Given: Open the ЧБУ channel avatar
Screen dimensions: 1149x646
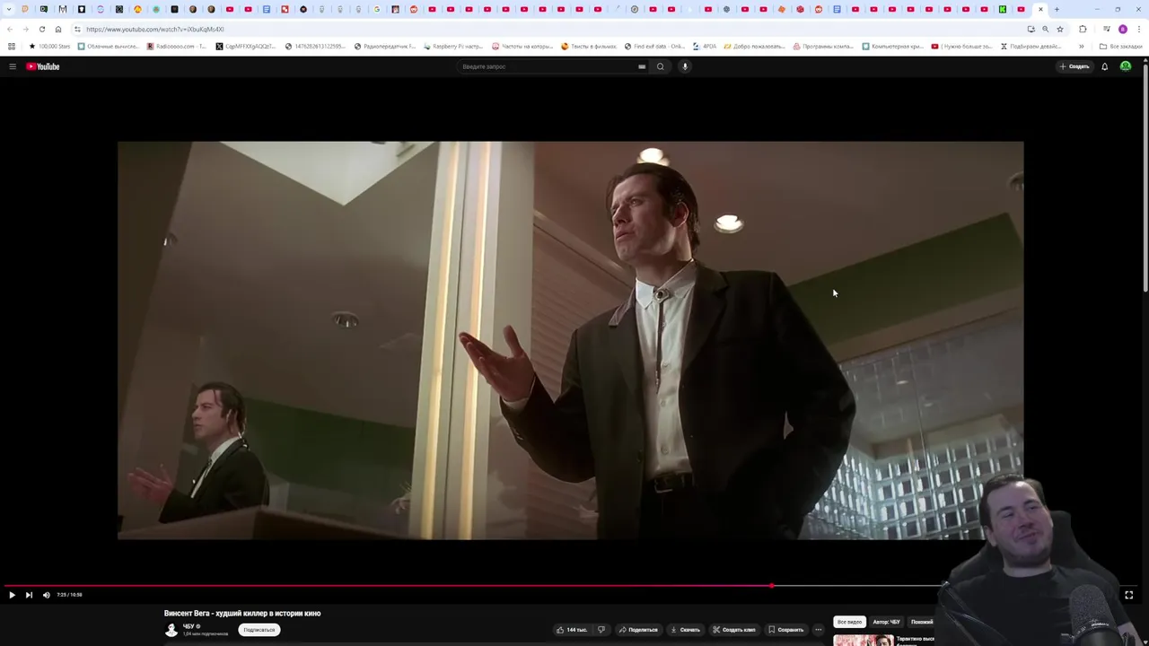Looking at the screenshot, I should tap(171, 630).
